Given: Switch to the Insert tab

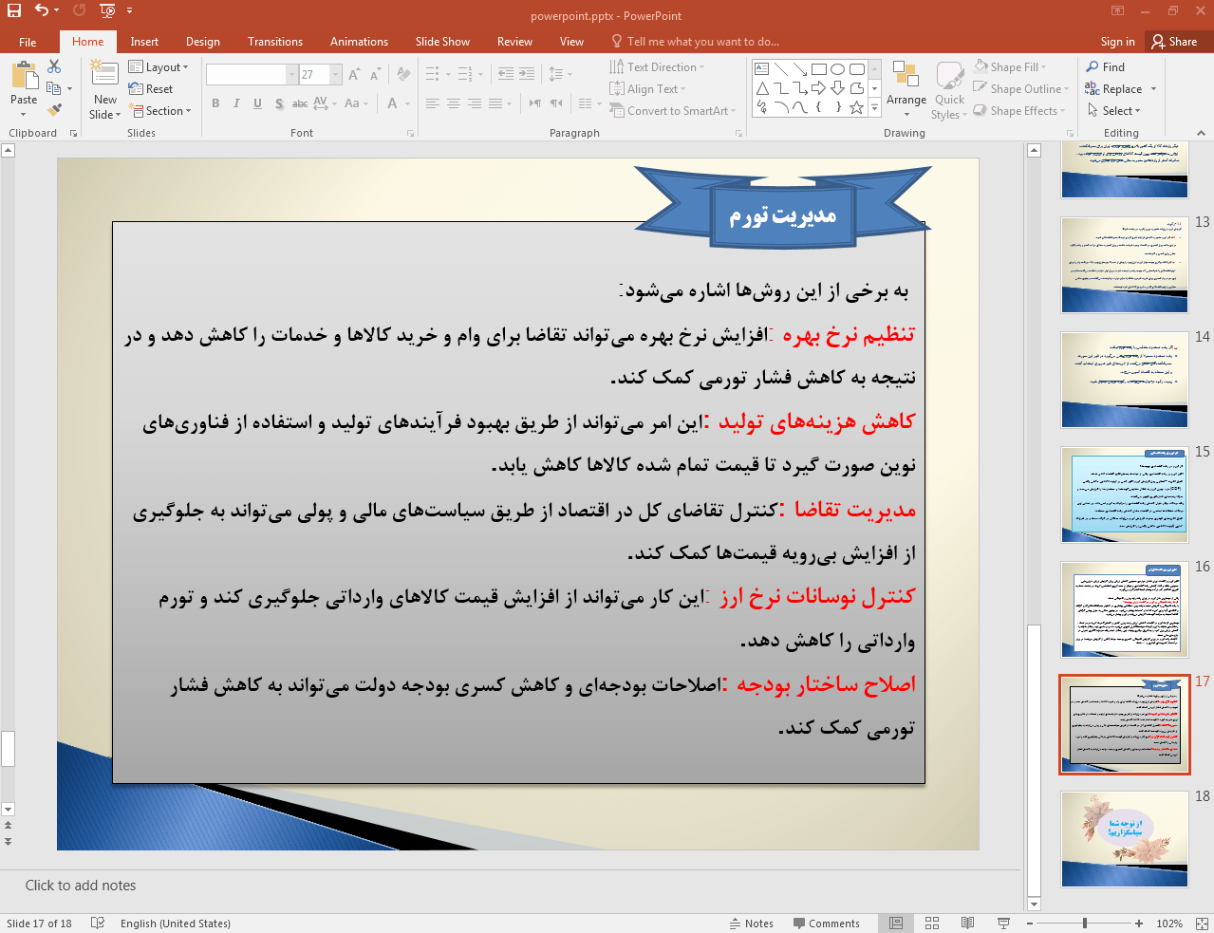Looking at the screenshot, I should pos(144,42).
